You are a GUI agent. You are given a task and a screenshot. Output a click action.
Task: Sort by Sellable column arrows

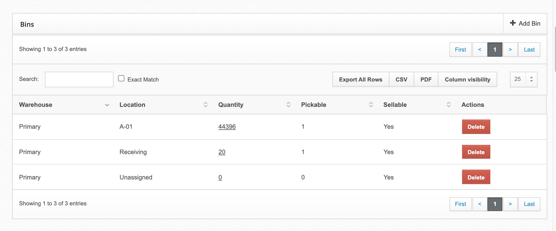(x=449, y=105)
